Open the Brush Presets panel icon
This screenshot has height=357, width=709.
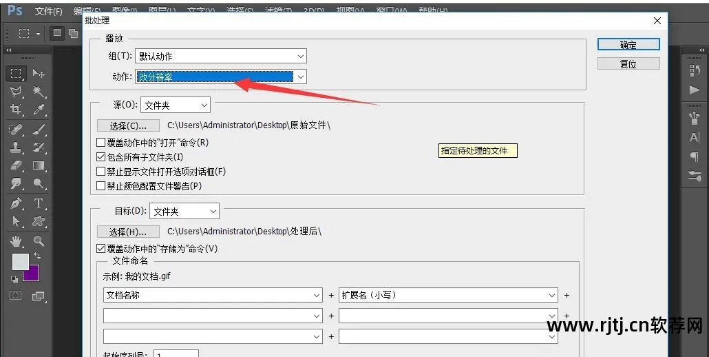coord(695,118)
